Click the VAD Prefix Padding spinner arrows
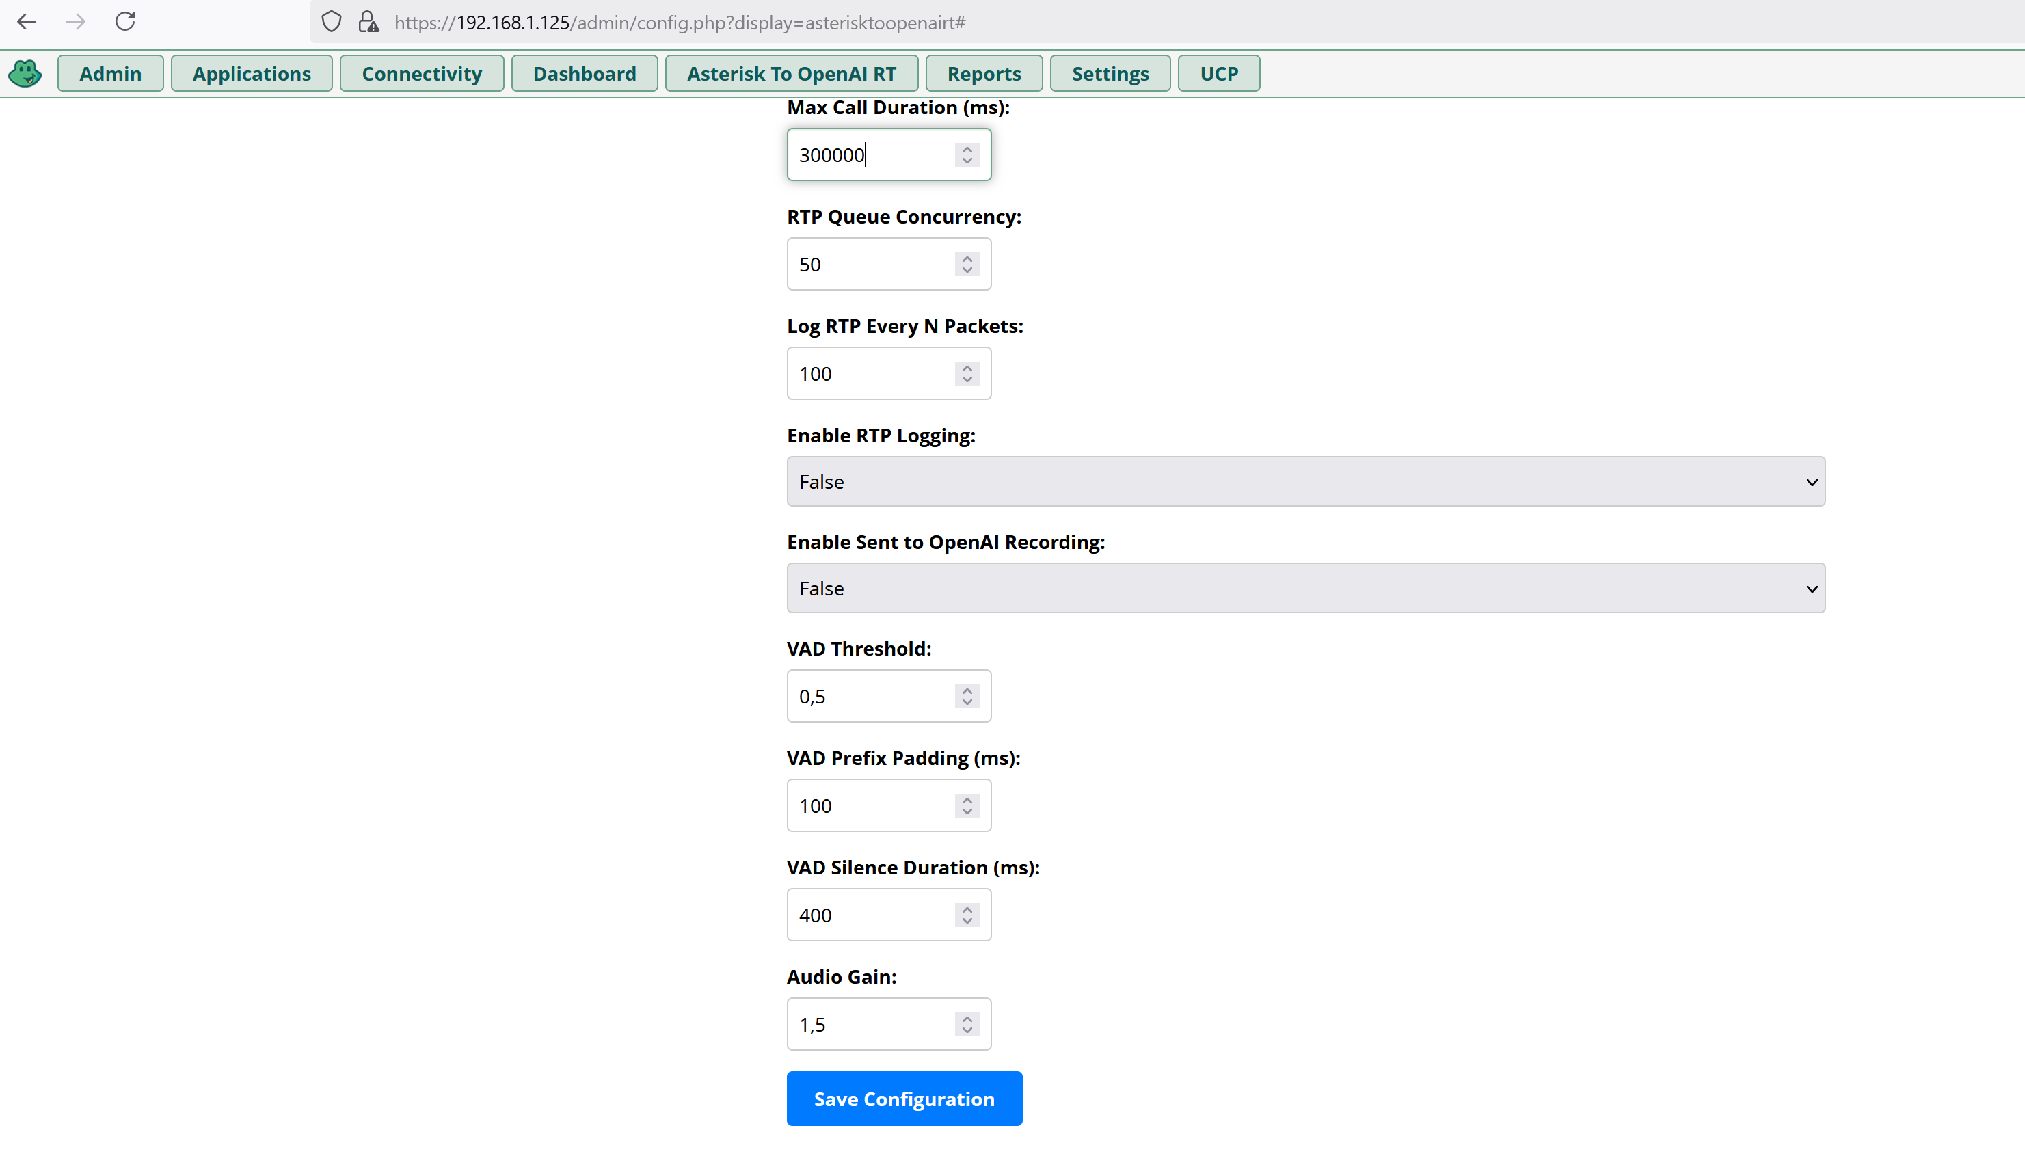This screenshot has width=2025, height=1156. [967, 806]
